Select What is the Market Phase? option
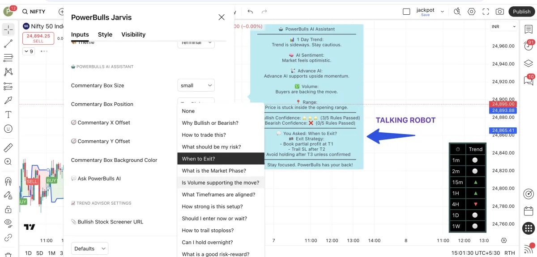The image size is (537, 257). click(221, 171)
